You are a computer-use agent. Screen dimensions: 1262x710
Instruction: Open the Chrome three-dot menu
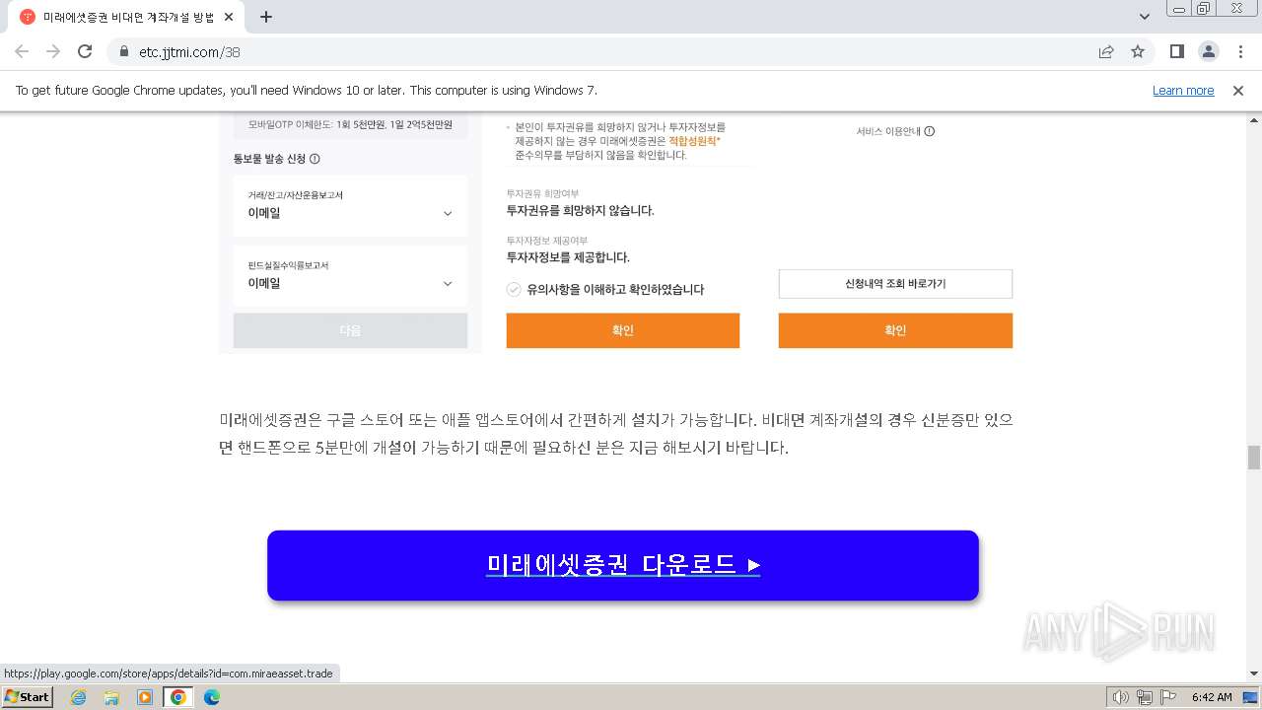pos(1240,51)
